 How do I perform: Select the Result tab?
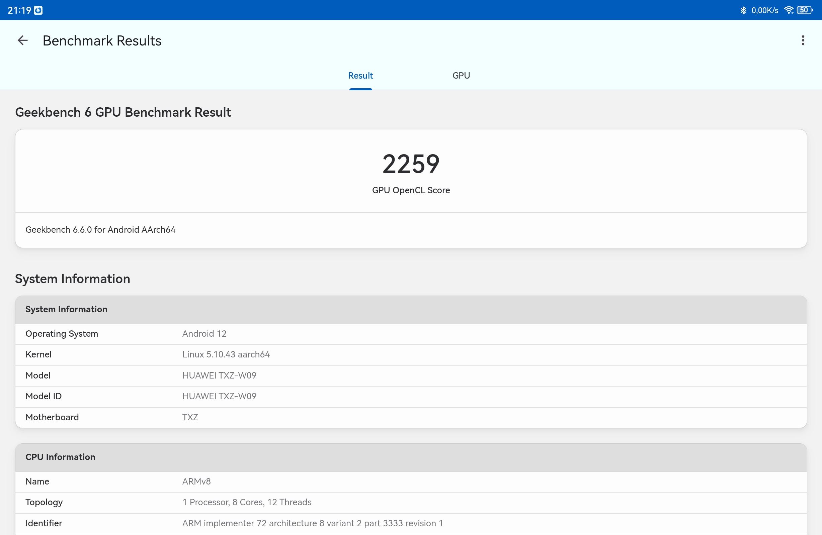point(360,75)
